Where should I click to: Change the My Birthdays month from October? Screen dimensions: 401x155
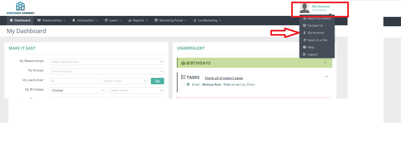[x=77, y=90]
